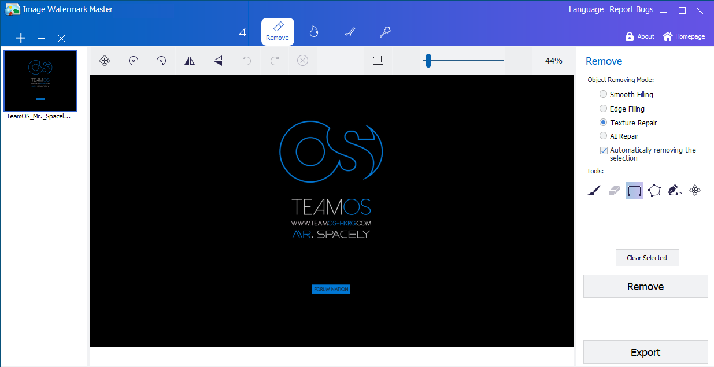The image size is (714, 367).
Task: Open the Crop tab icon
Action: (x=242, y=32)
